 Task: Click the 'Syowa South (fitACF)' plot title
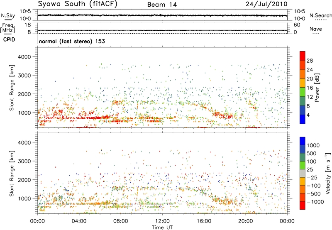[x=78, y=4]
